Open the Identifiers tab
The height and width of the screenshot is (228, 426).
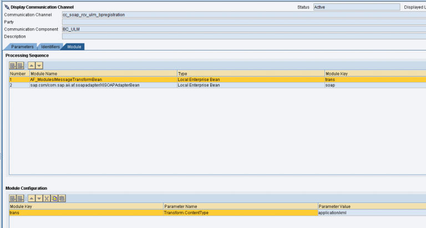pyautogui.click(x=50, y=47)
